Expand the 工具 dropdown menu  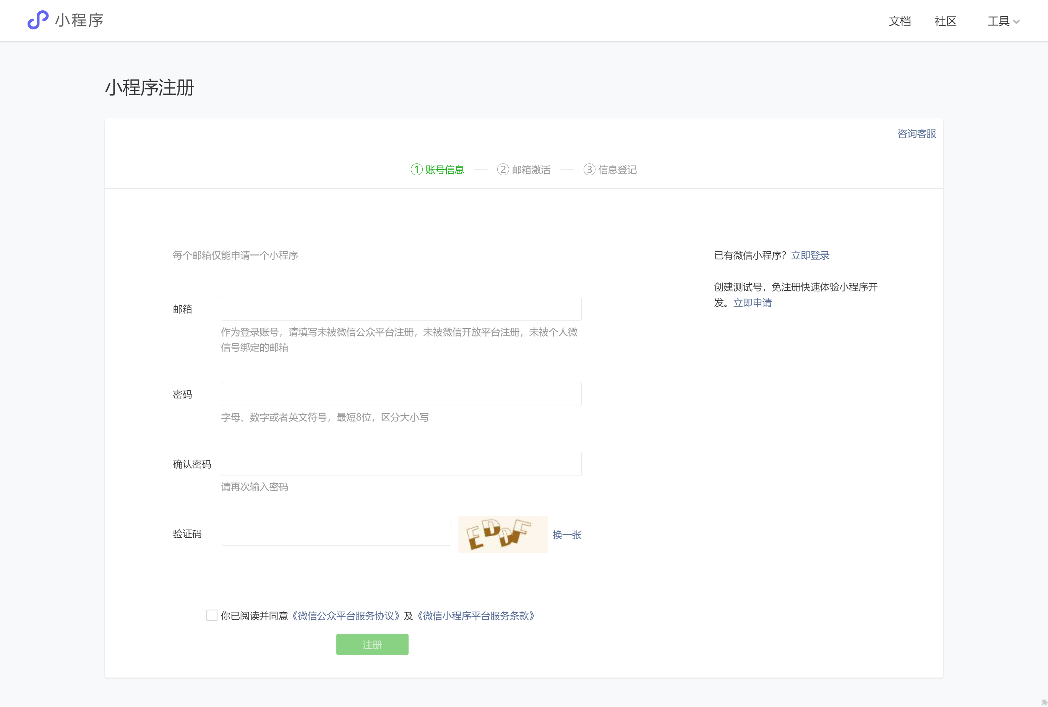click(x=998, y=21)
